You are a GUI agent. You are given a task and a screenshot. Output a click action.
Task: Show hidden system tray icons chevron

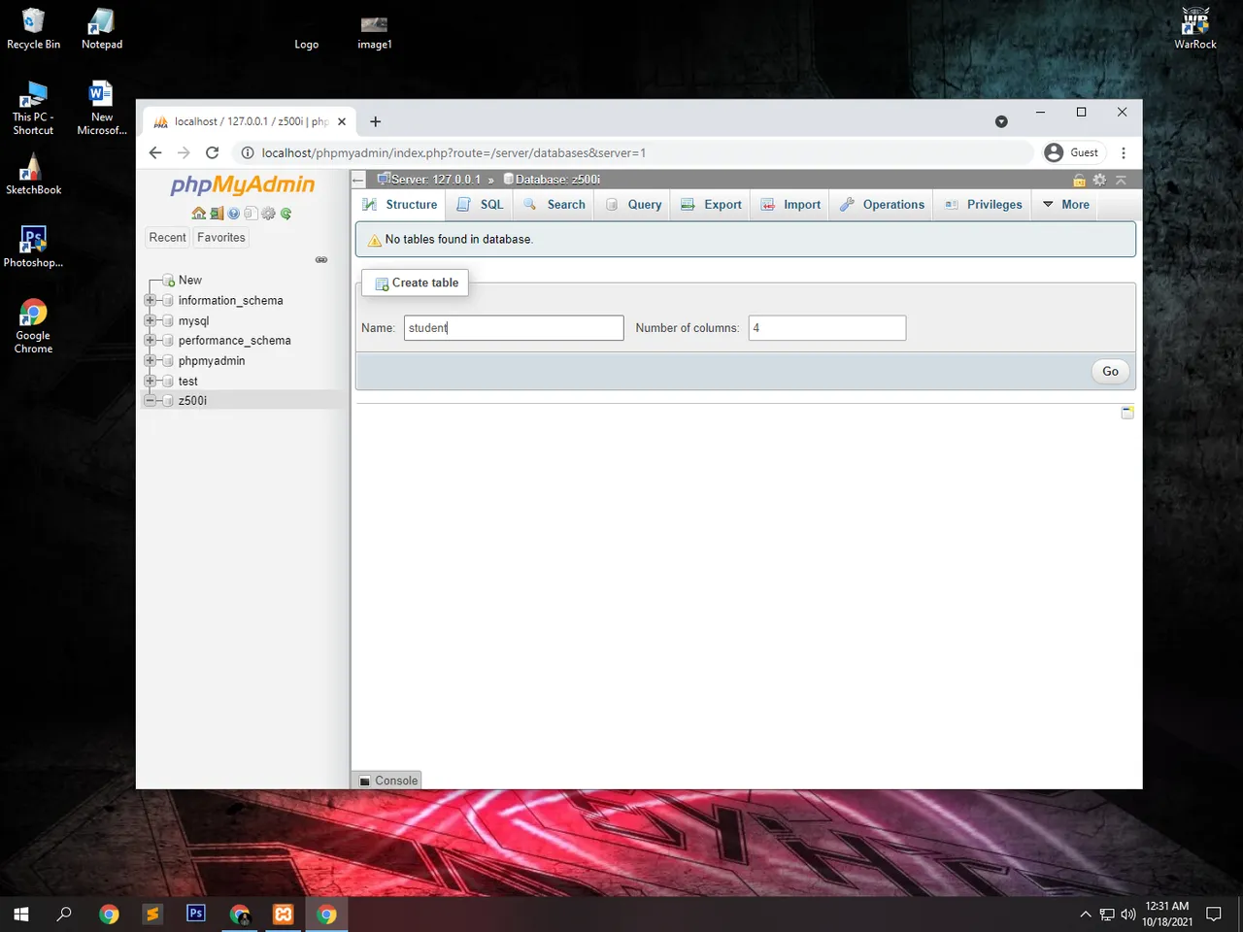[x=1085, y=914]
